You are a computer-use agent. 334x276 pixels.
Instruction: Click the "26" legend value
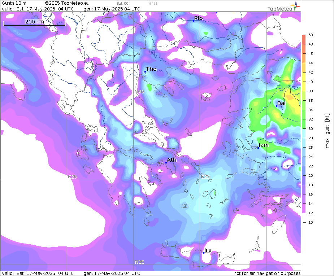click(311, 148)
